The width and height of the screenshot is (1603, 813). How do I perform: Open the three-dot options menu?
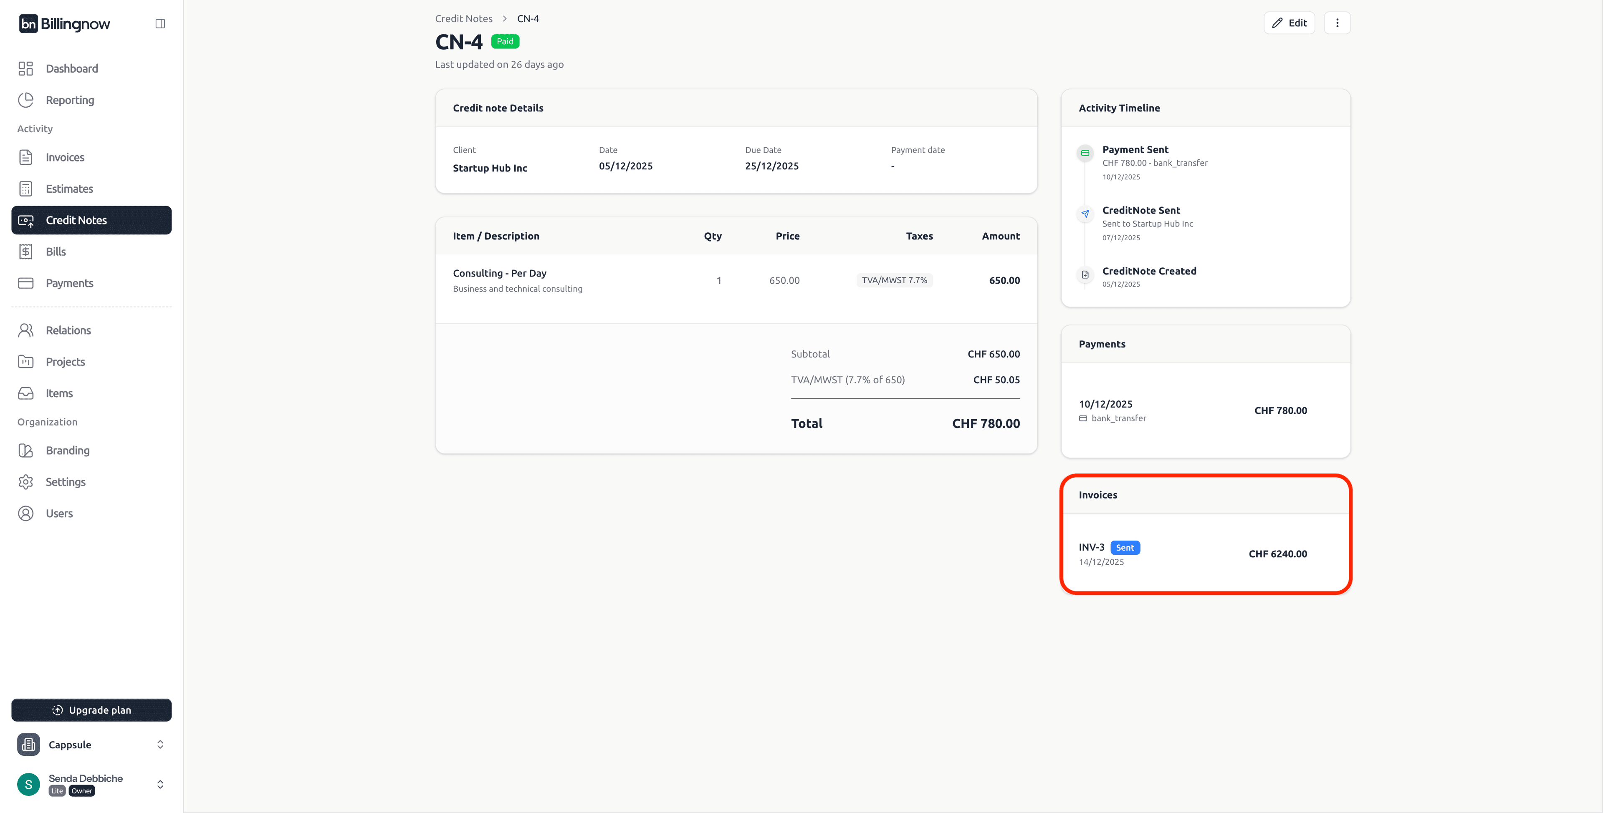[x=1337, y=23]
